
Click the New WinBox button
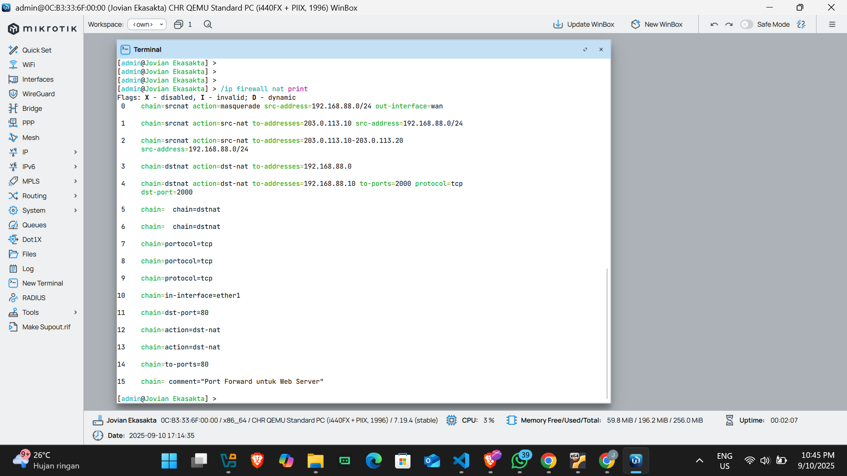657,24
